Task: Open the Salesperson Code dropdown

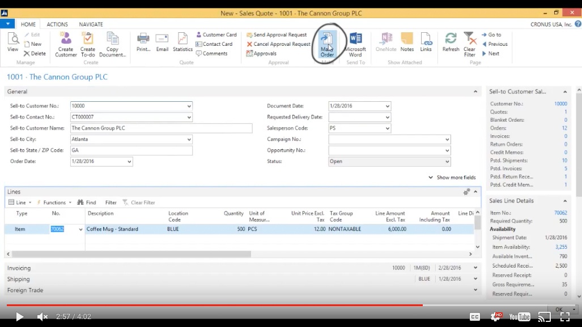Action: click(388, 128)
